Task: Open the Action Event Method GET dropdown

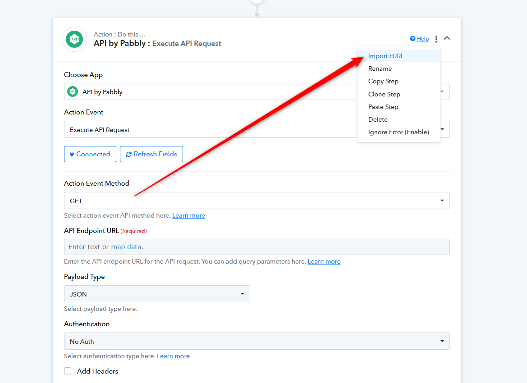Action: point(257,201)
